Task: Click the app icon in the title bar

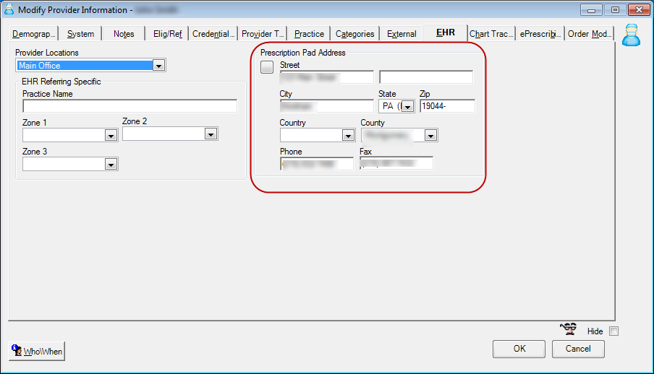Action: click(x=9, y=9)
